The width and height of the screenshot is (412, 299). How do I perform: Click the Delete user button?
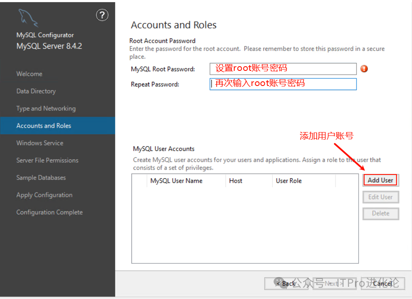[381, 213]
